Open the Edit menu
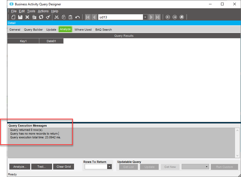The width and height of the screenshot is (241, 177). (22, 11)
